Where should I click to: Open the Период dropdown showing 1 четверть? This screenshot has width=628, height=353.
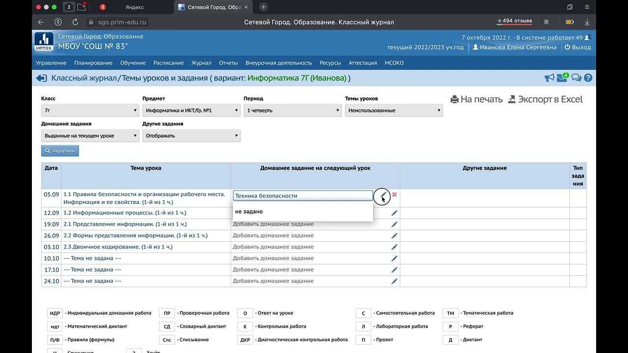pyautogui.click(x=292, y=110)
